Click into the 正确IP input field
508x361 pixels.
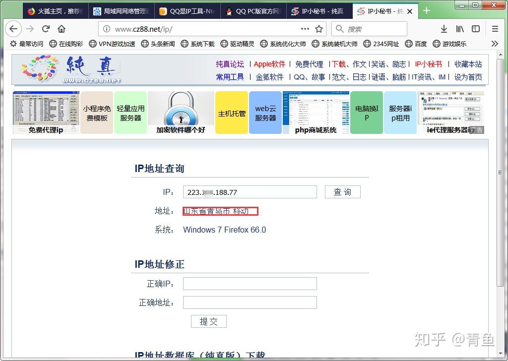click(x=250, y=284)
